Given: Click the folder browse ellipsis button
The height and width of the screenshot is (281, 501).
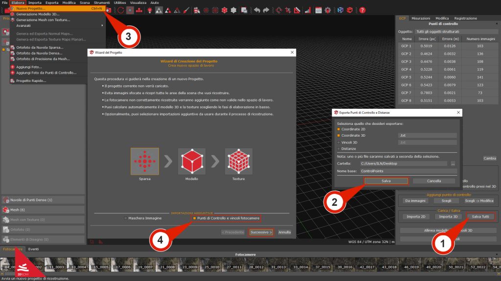Looking at the screenshot, I should 453,164.
